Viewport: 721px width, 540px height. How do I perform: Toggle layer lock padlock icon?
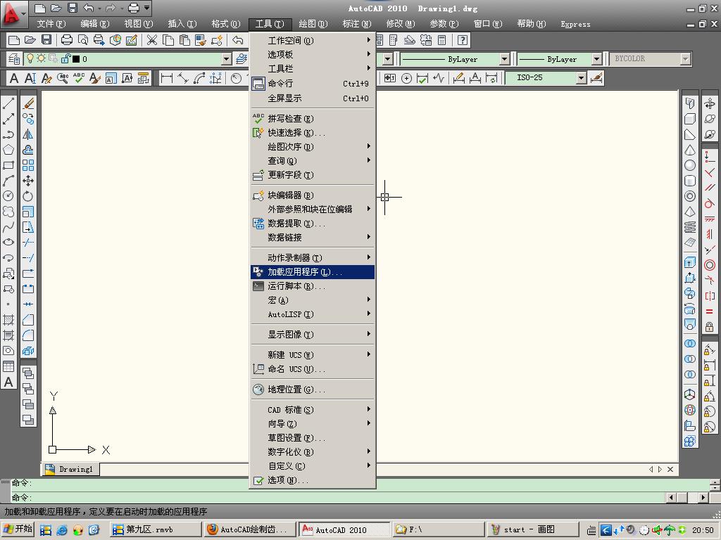coord(65,59)
